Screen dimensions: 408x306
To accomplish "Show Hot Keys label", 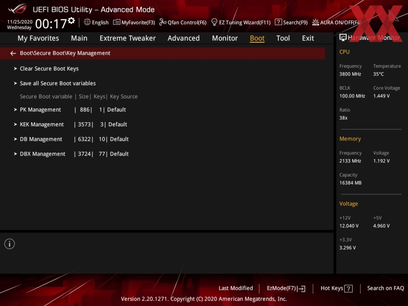I will (x=332, y=288).
